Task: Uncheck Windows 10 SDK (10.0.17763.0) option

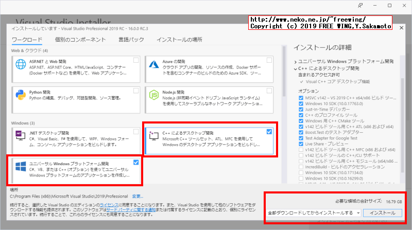Action: click(301, 104)
